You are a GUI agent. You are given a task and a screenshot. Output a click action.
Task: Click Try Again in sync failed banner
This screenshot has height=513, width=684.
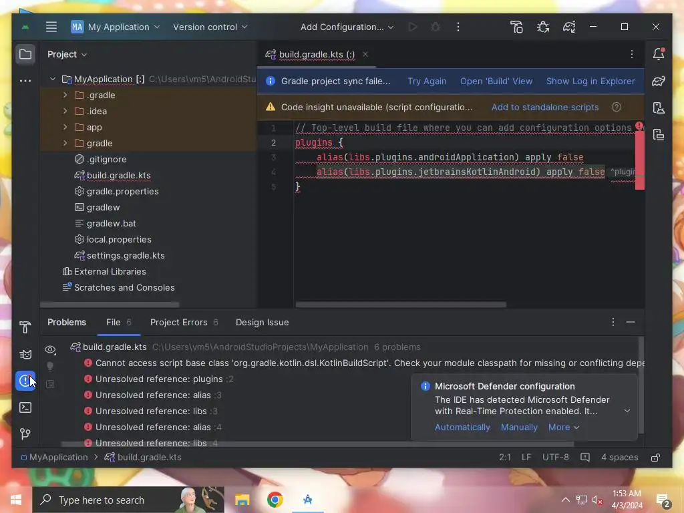tap(427, 81)
